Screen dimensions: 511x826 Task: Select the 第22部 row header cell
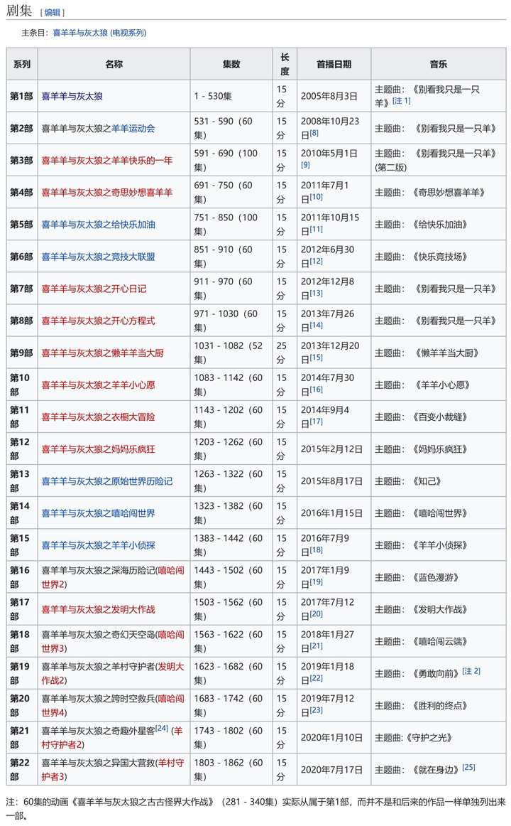click(22, 770)
